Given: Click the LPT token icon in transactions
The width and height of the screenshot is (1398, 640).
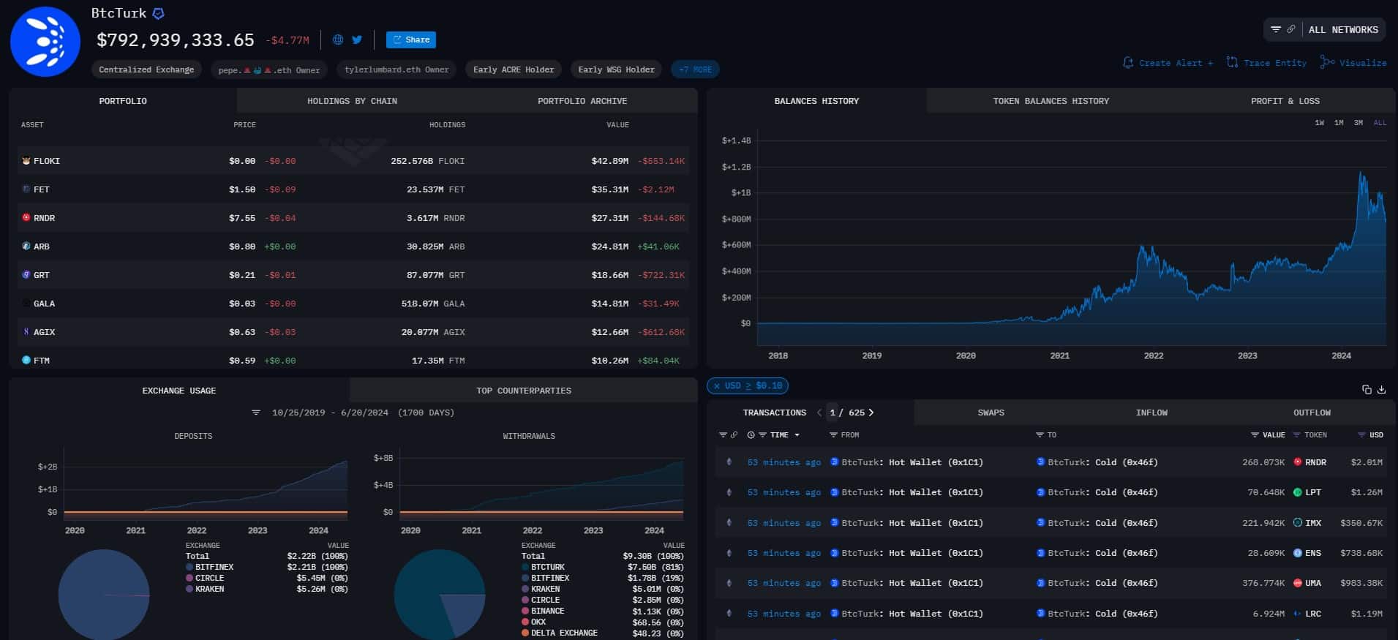Looking at the screenshot, I should 1298,492.
